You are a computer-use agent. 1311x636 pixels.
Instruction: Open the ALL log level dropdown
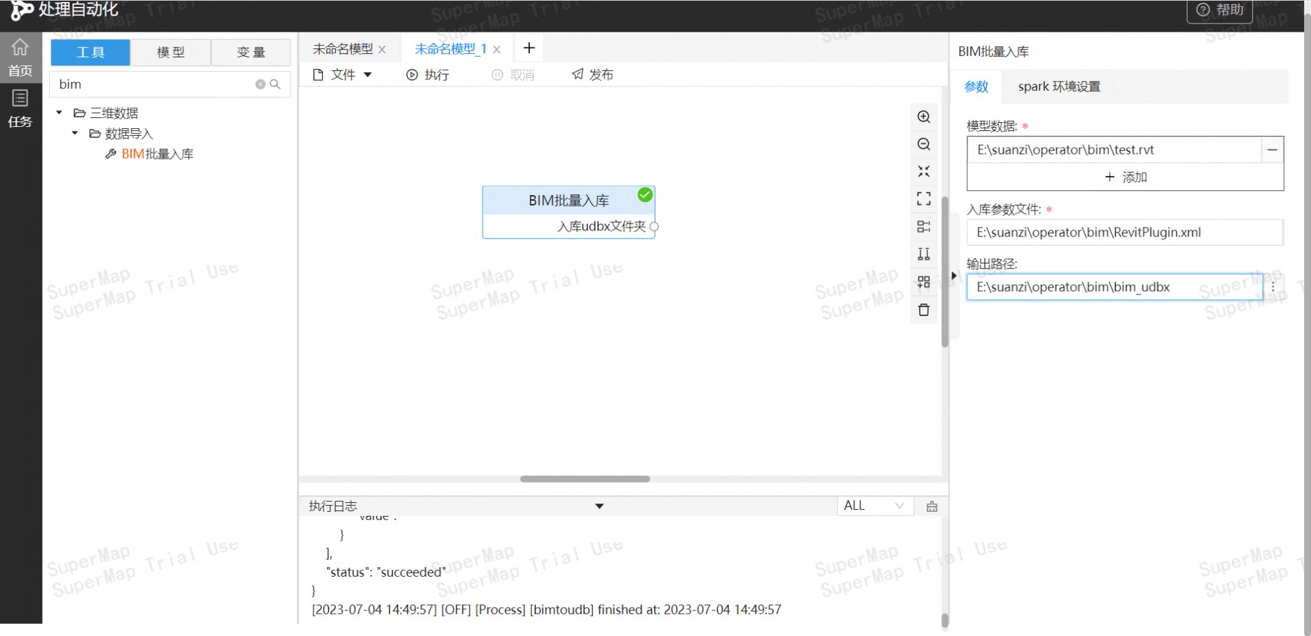coord(874,506)
